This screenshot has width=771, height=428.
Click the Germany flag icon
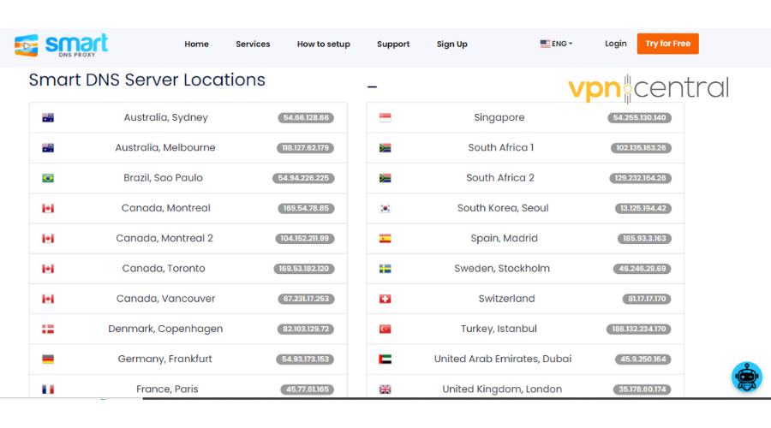pyautogui.click(x=48, y=360)
